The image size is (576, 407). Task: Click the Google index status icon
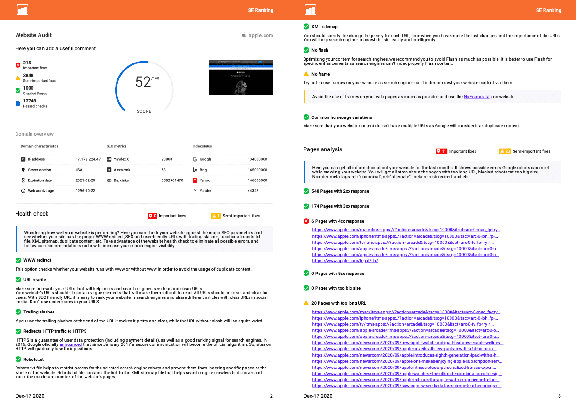(x=195, y=159)
